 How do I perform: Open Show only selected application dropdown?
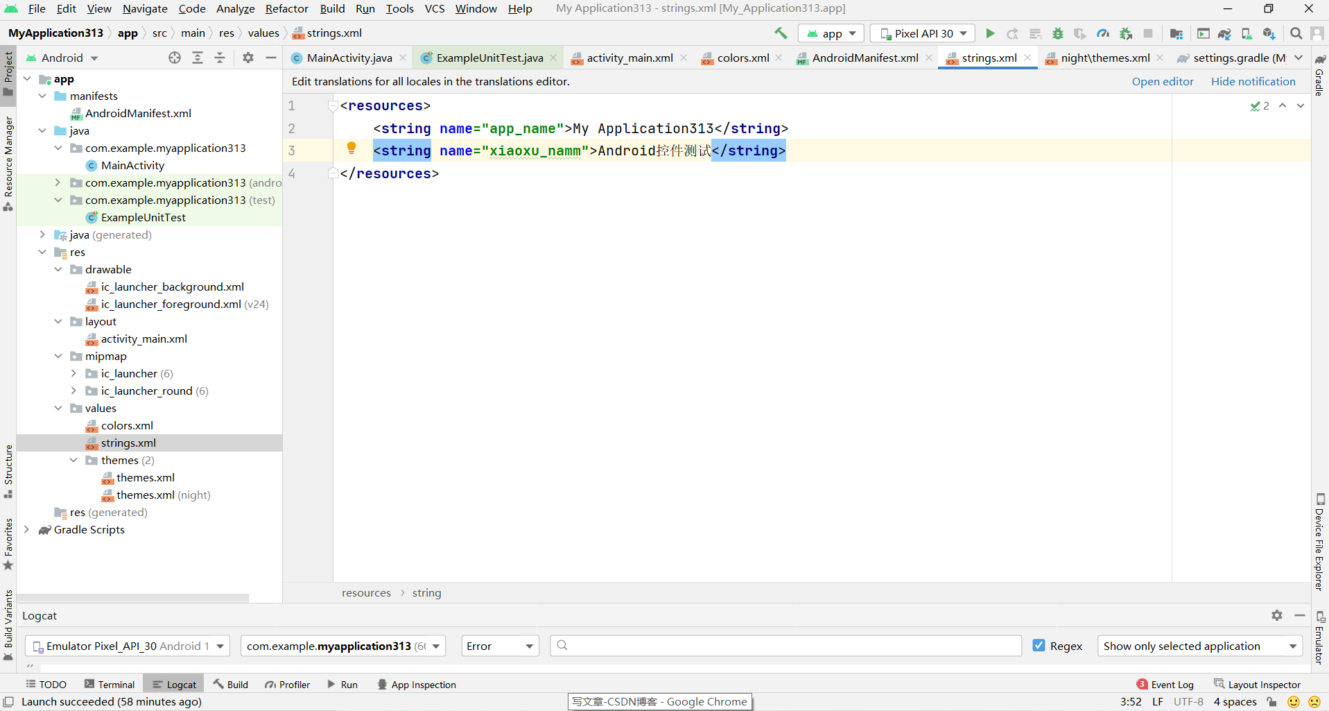pyautogui.click(x=1199, y=646)
